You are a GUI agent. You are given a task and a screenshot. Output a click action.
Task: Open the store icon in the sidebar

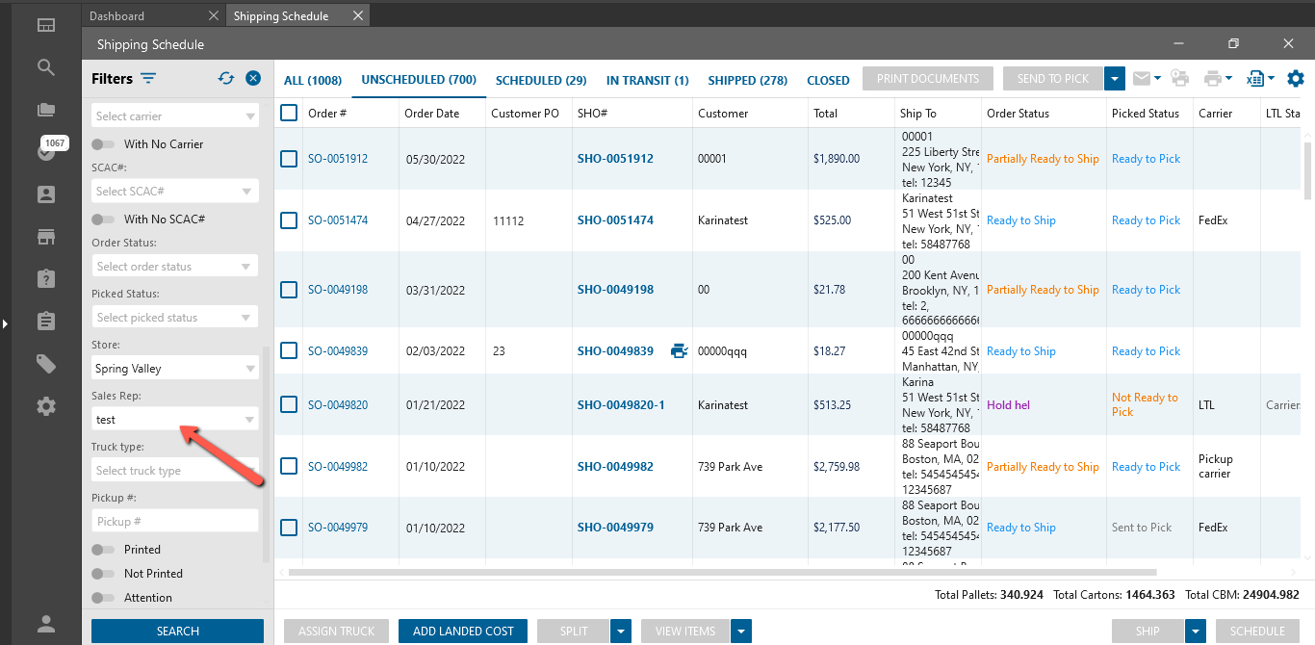pos(46,237)
